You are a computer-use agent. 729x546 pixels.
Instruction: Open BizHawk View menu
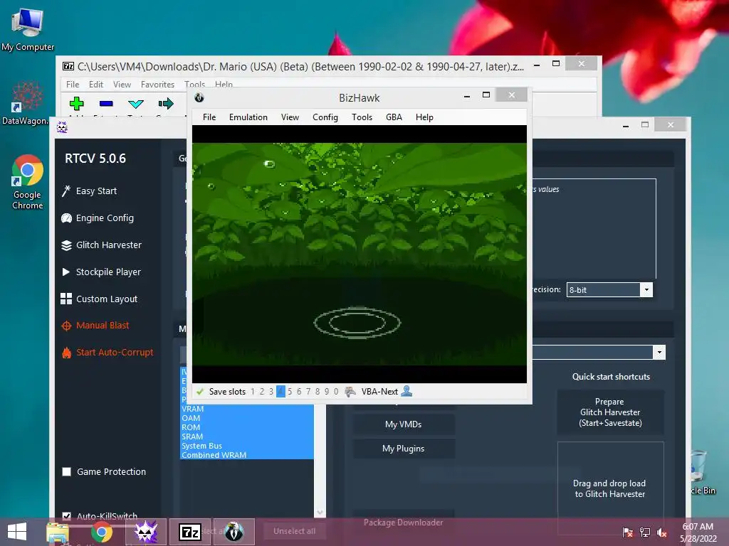click(290, 117)
